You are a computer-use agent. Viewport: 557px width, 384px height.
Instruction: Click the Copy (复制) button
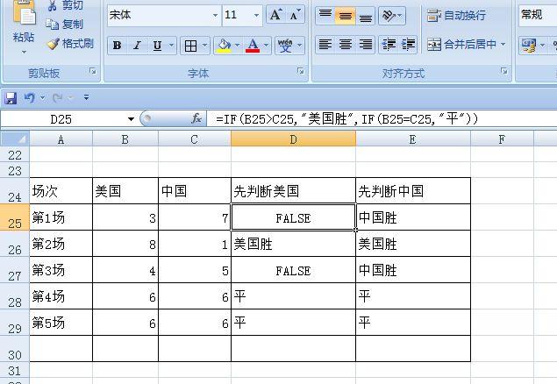tap(65, 25)
